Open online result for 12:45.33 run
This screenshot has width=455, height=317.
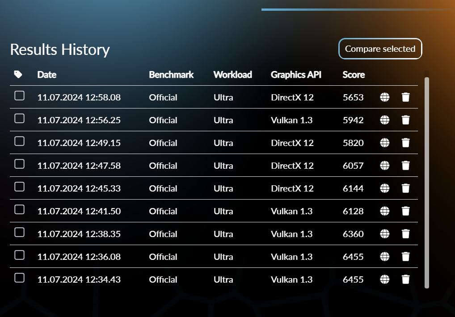384,188
